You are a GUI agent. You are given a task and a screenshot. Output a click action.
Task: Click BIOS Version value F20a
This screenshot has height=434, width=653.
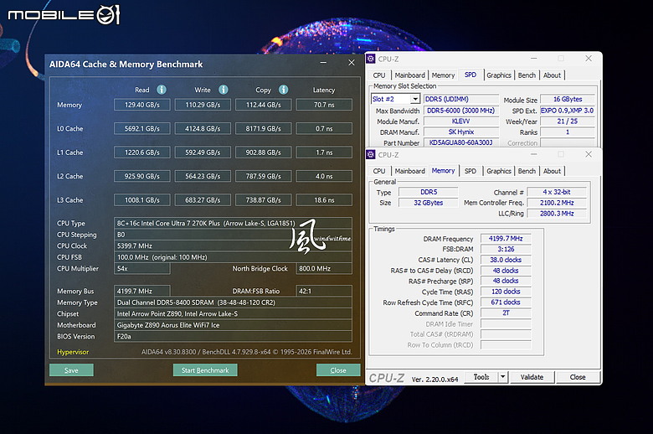pos(233,336)
